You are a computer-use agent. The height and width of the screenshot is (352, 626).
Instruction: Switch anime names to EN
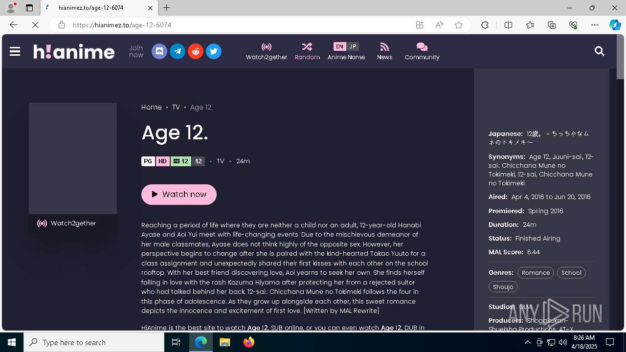[339, 46]
